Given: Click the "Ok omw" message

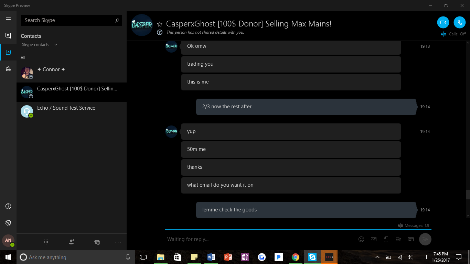Looking at the screenshot, I should click(291, 47).
